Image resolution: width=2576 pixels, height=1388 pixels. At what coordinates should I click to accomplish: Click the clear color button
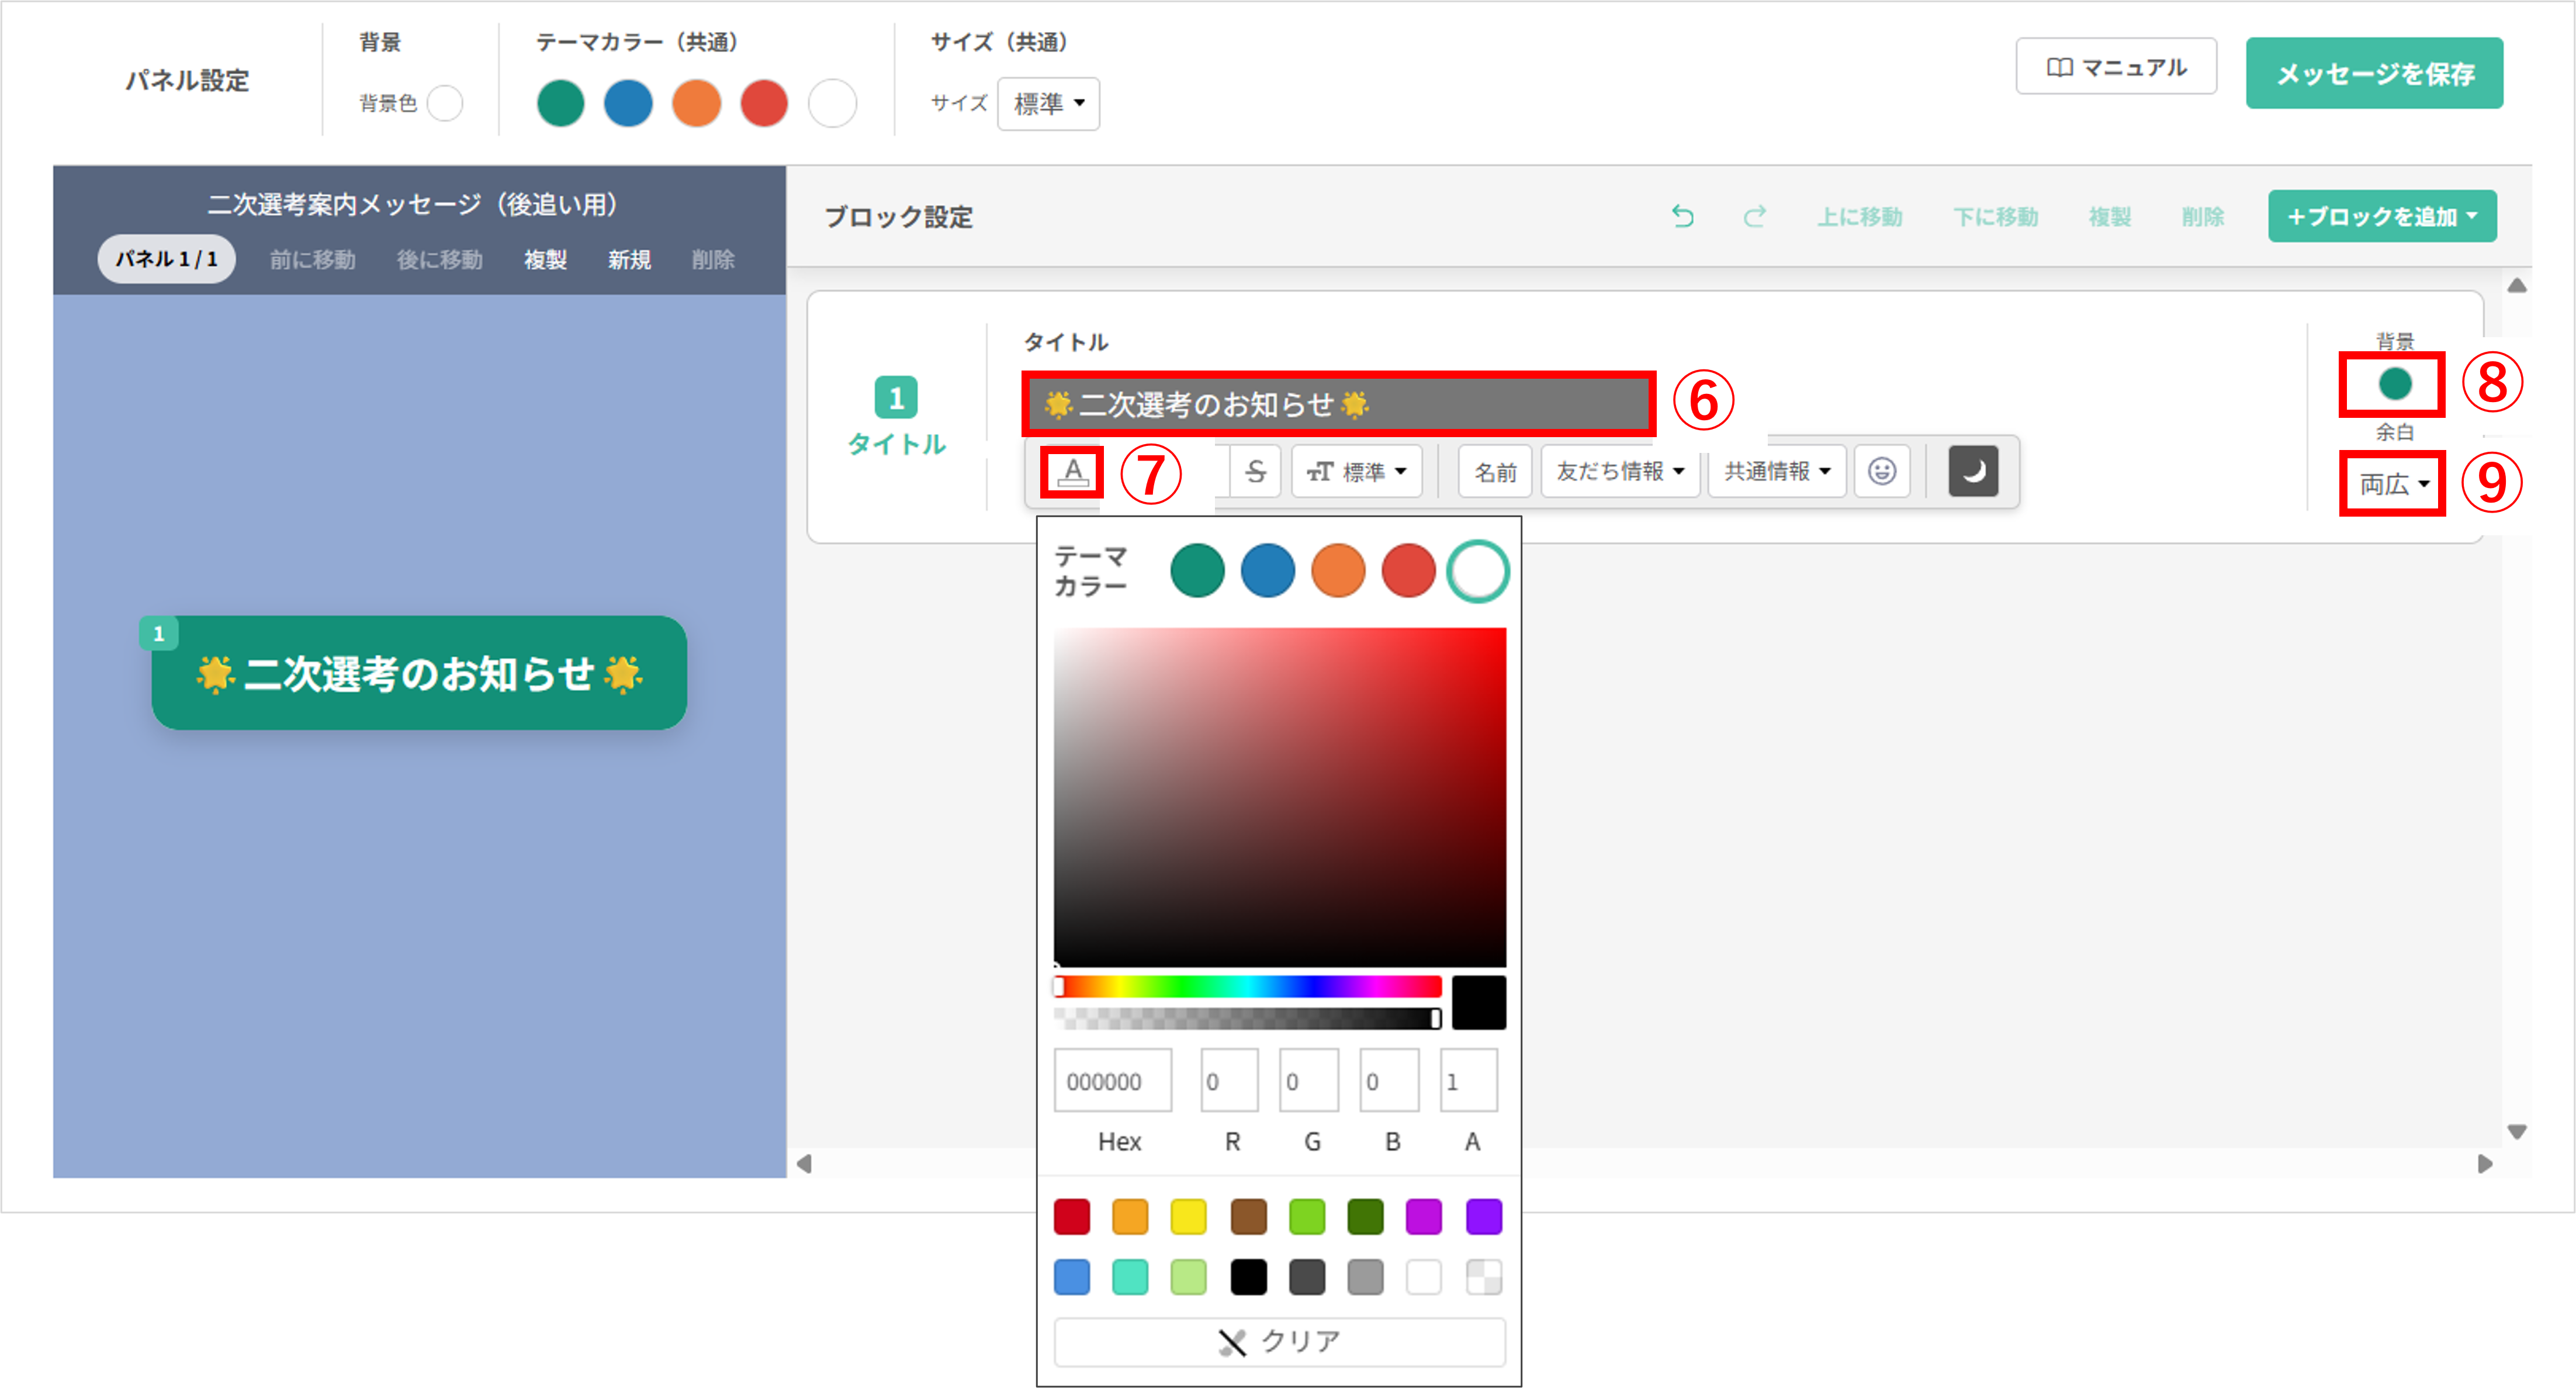[1279, 1342]
